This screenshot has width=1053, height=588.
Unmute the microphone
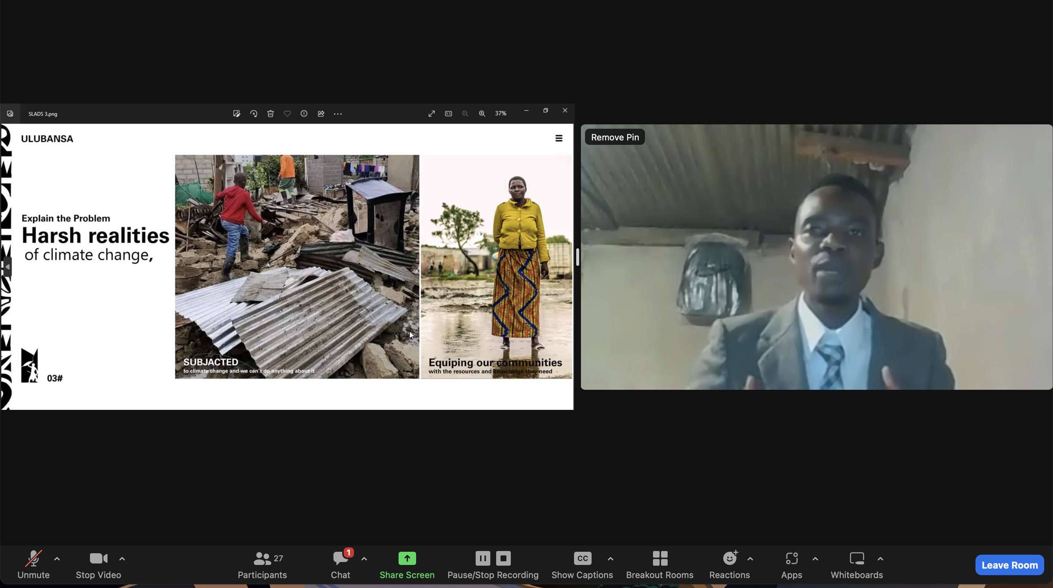[x=33, y=564]
